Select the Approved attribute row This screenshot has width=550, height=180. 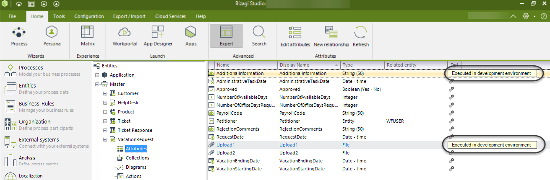click(x=379, y=89)
